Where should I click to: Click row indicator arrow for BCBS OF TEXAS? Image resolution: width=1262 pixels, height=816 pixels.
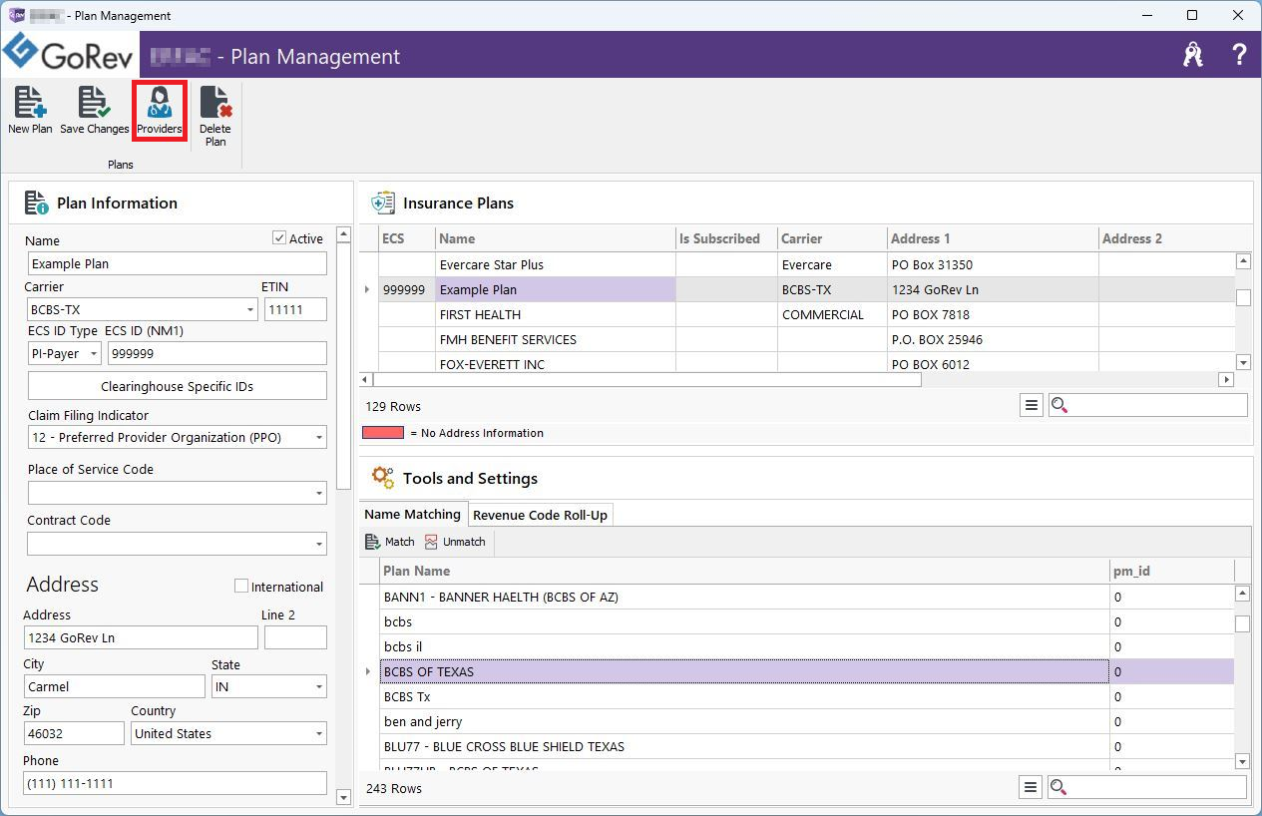click(368, 671)
